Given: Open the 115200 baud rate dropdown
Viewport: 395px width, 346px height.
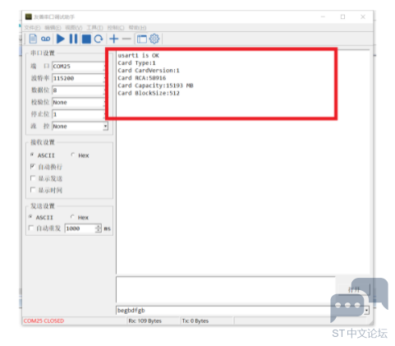Looking at the screenshot, I should [79, 78].
